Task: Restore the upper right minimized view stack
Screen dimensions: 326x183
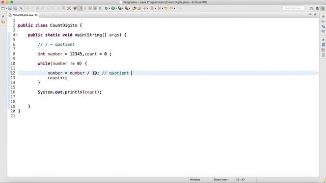Action: click(323, 16)
